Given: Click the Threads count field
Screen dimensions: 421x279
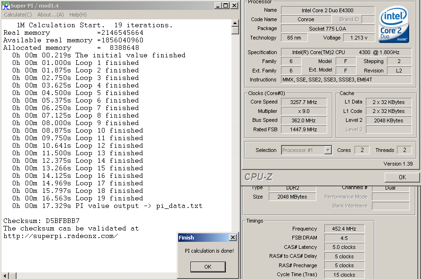Looking at the screenshot, I should click(x=404, y=150).
